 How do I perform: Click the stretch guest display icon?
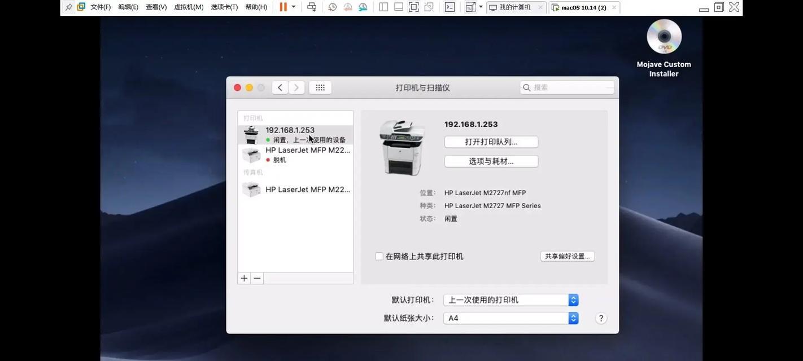(x=470, y=7)
